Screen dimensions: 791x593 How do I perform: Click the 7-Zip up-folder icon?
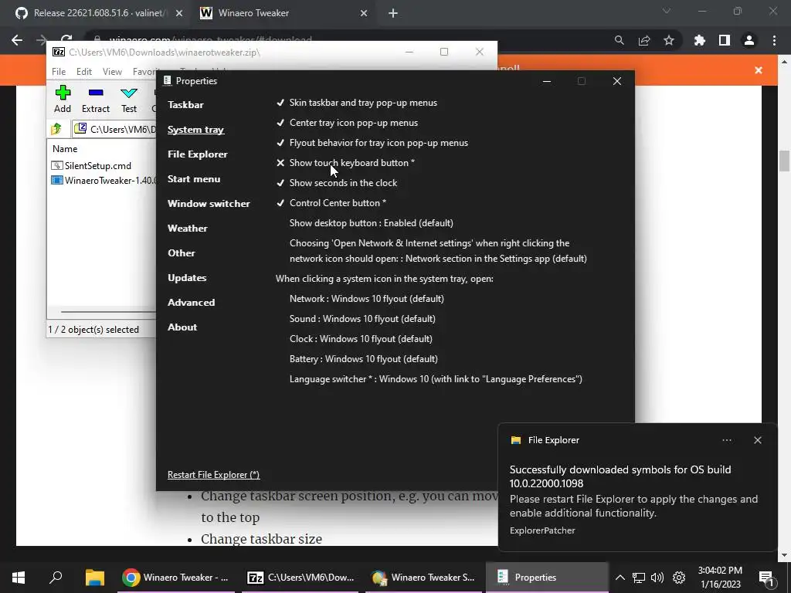(x=56, y=129)
